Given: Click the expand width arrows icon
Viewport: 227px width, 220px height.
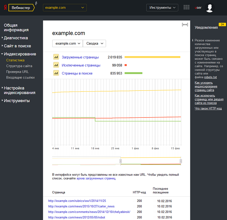Looking at the screenshot, I should pos(185,25).
